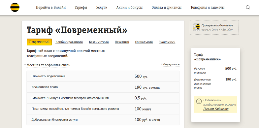
Task: Open the Телефоны и гаджеты menu
Action: pyautogui.click(x=208, y=8)
